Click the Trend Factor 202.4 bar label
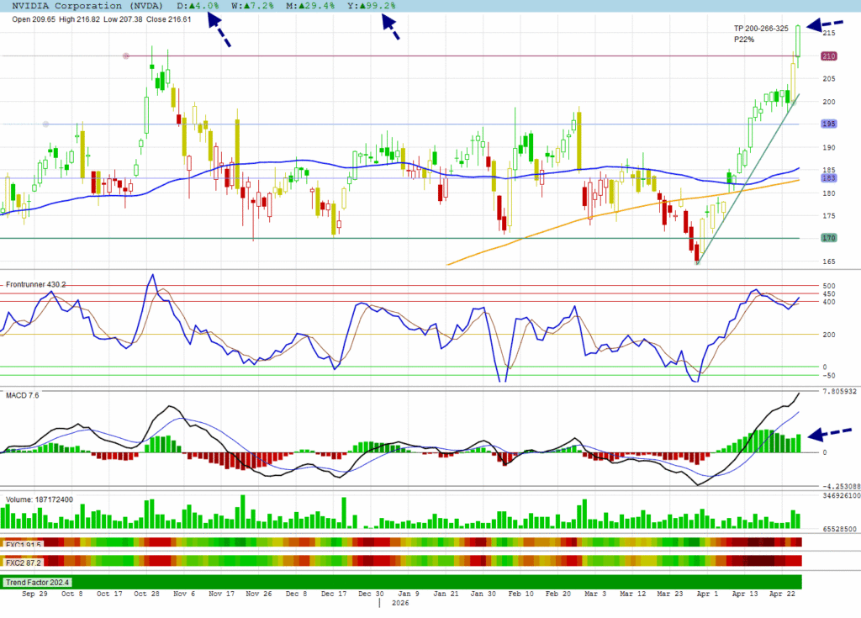 (x=39, y=582)
